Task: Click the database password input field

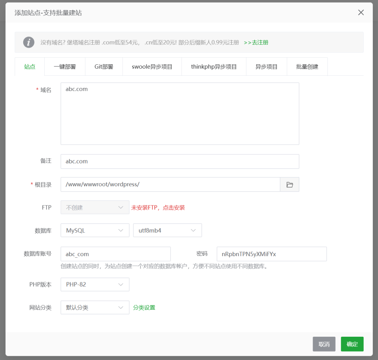Action: click(271, 254)
